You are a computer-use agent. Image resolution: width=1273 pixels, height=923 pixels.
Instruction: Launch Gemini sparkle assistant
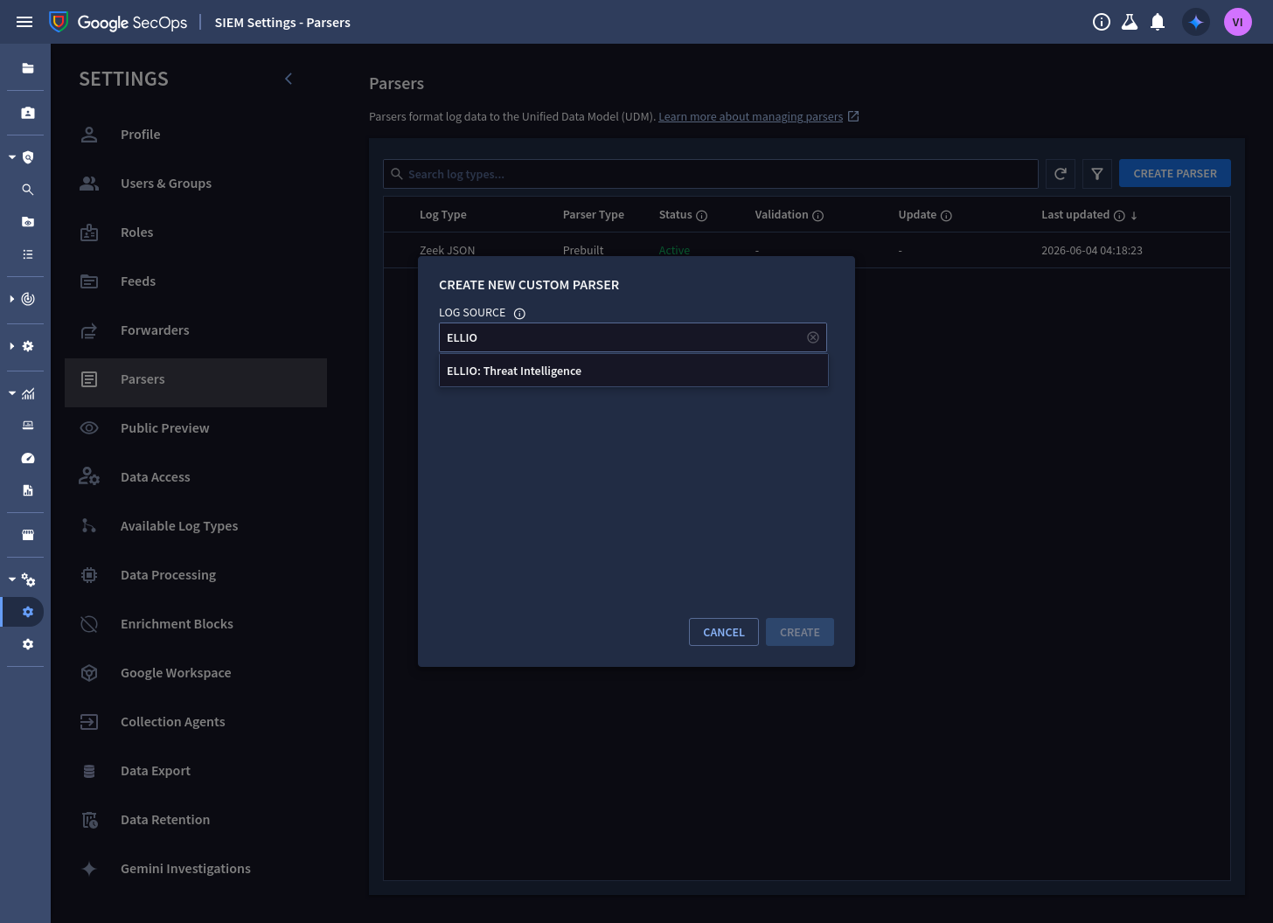1196,22
